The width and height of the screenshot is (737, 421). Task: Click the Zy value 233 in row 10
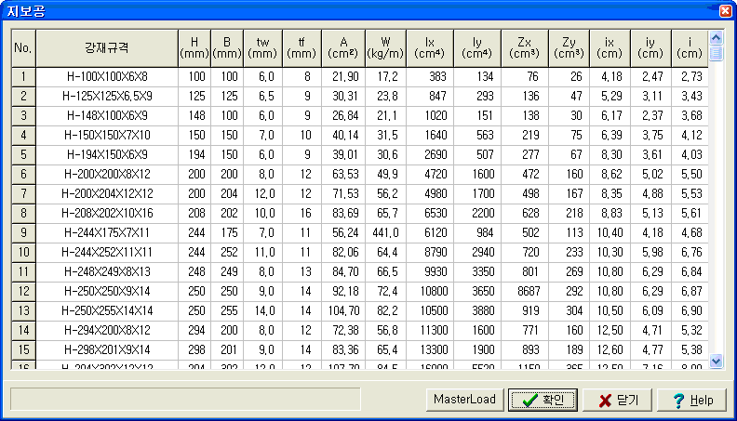pos(569,252)
